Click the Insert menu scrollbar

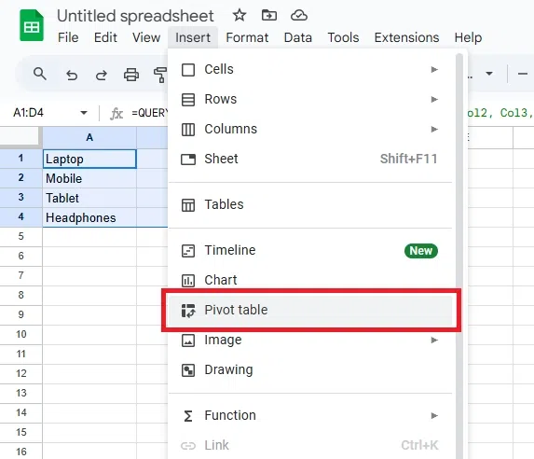pos(459,256)
